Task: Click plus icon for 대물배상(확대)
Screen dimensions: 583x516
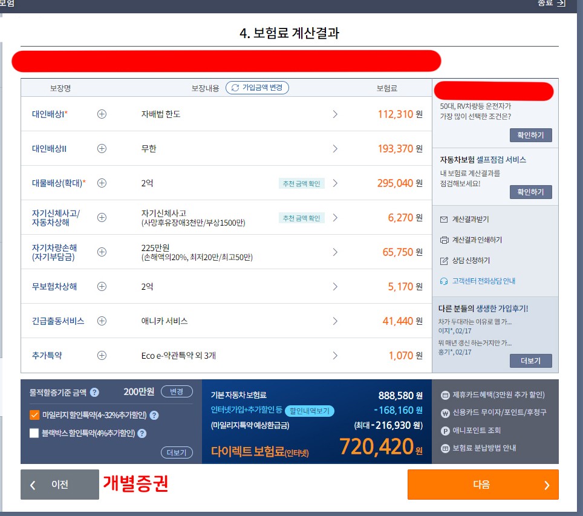Action: 102,183
